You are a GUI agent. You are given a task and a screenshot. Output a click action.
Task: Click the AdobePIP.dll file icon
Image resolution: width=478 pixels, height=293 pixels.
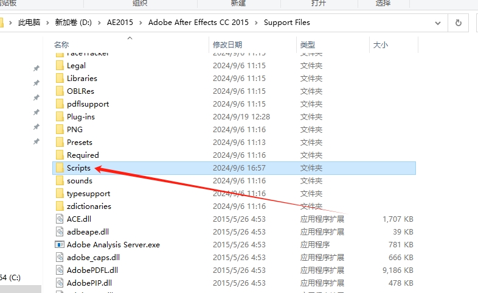point(60,283)
